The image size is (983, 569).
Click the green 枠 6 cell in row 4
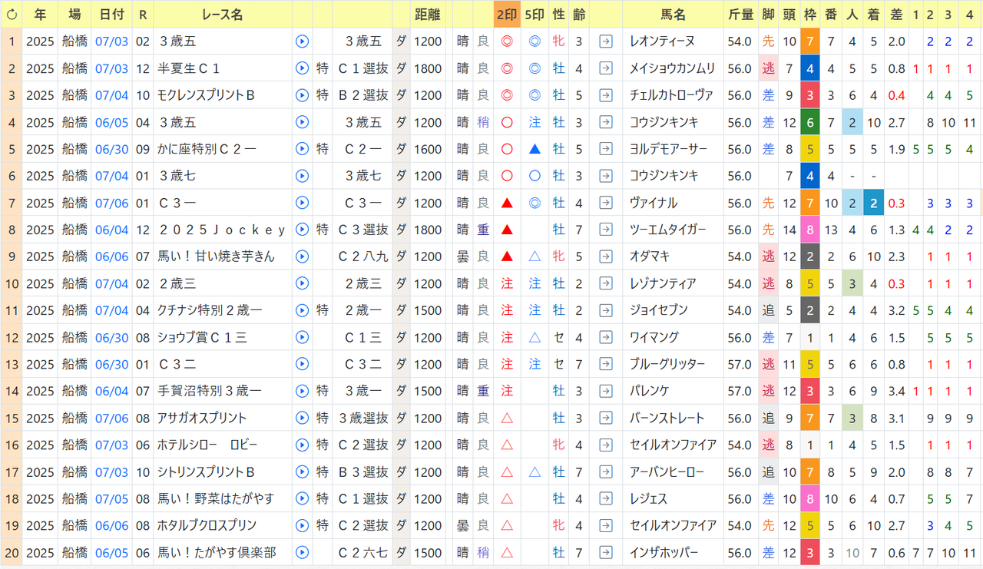point(810,122)
